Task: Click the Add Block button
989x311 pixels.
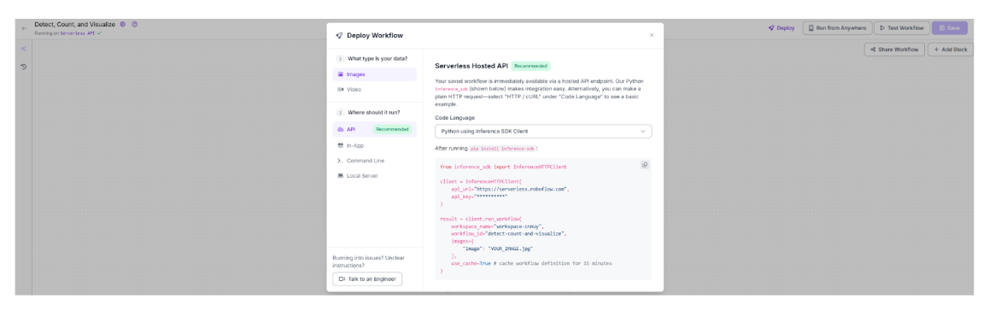Action: pos(951,50)
